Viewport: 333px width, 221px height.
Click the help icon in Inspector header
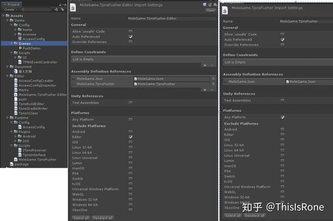[204, 4]
